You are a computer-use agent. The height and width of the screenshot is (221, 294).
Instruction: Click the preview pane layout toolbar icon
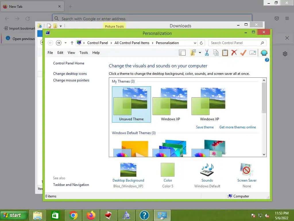pyautogui.click(x=182, y=53)
